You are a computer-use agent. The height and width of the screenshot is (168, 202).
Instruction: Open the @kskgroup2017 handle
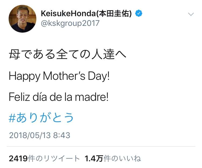coord(70,23)
